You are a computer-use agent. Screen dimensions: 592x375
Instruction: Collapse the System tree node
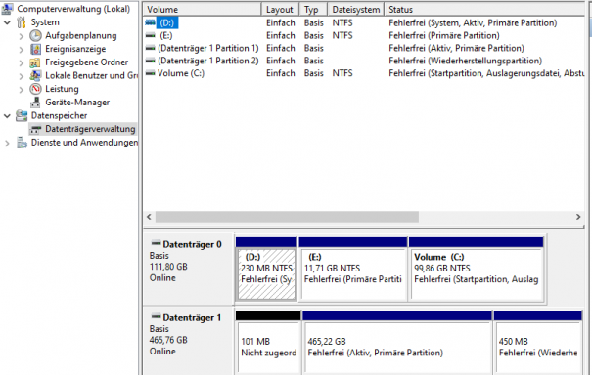coord(7,22)
